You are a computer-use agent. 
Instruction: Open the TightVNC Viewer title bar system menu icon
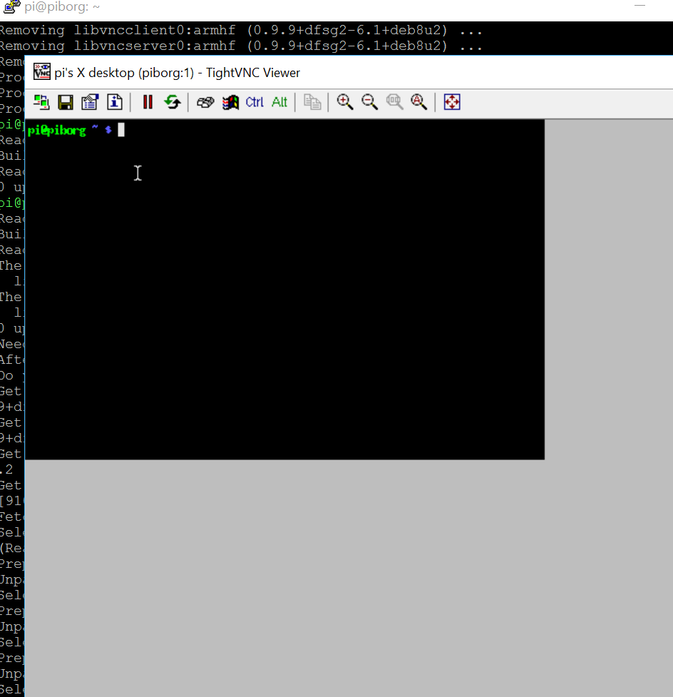pos(42,72)
